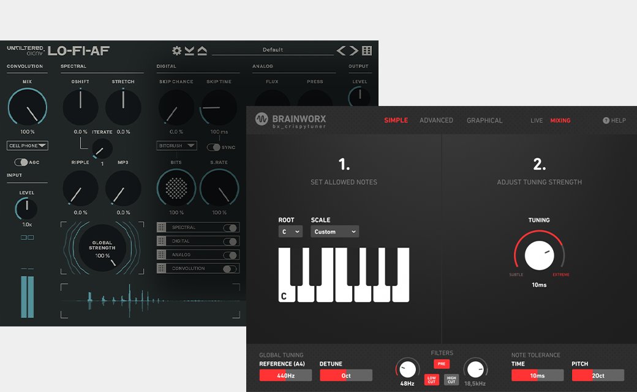This screenshot has width=637, height=392.
Task: Select MIXING mode
Action: tap(560, 120)
